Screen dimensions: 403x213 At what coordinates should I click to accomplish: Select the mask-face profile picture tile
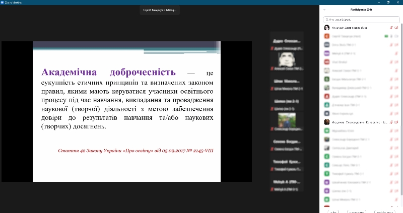coord(287,61)
